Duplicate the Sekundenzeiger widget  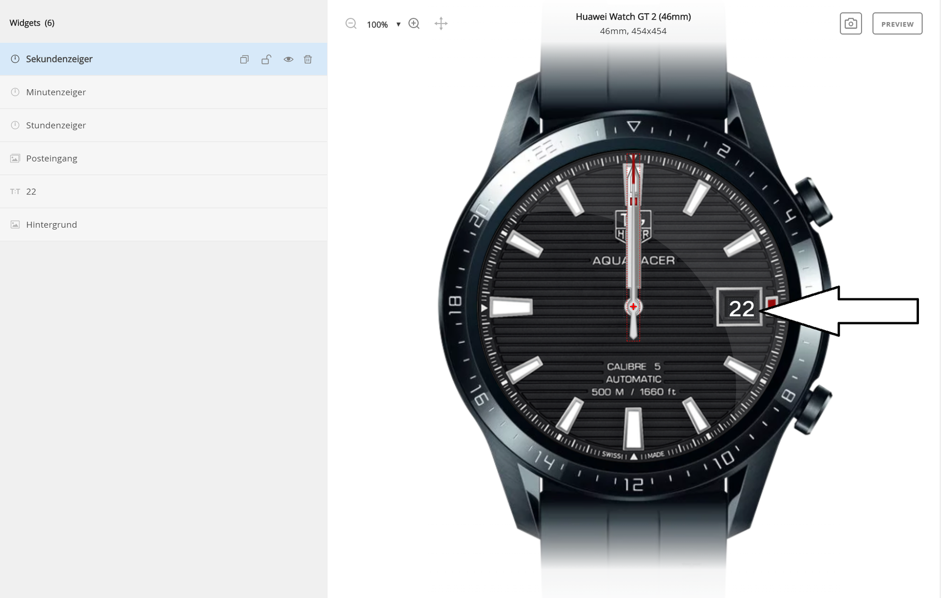click(244, 59)
